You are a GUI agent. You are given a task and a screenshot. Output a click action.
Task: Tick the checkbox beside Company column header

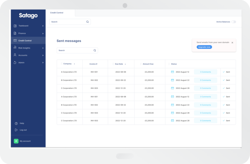61,64
